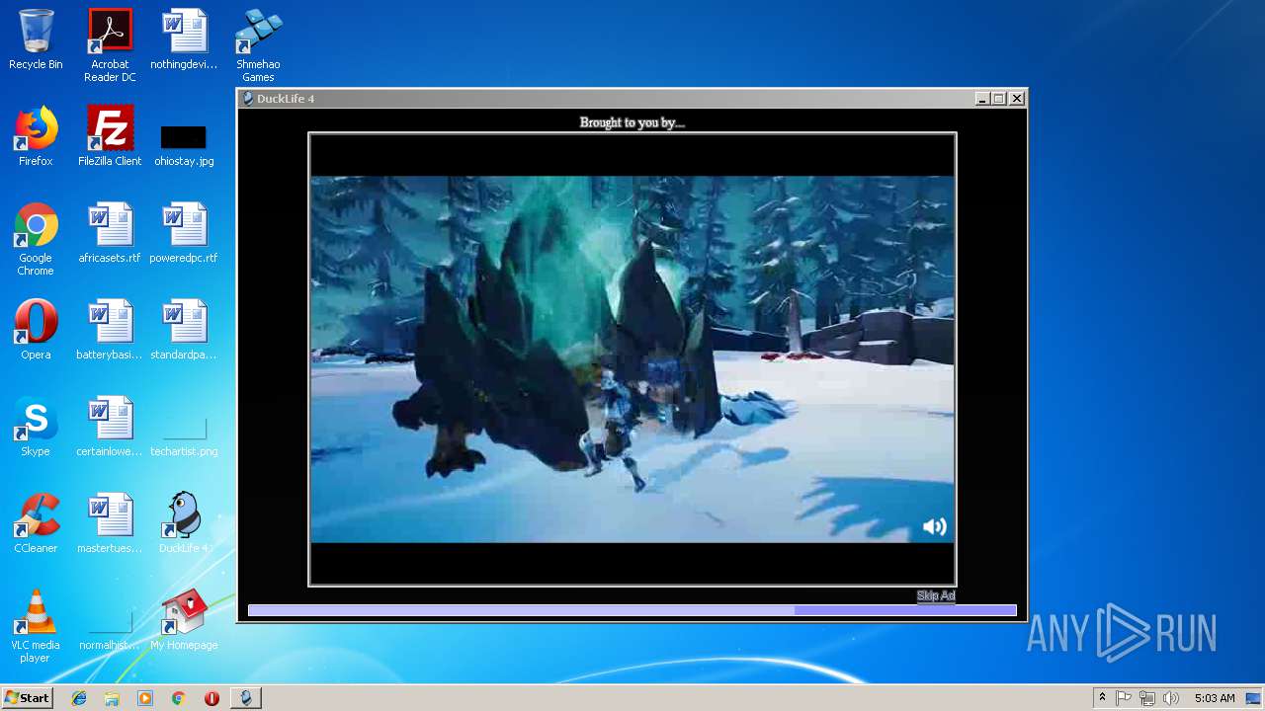1265x711 pixels.
Task: Click DuckLife 4 taskbar button
Action: coord(246,698)
